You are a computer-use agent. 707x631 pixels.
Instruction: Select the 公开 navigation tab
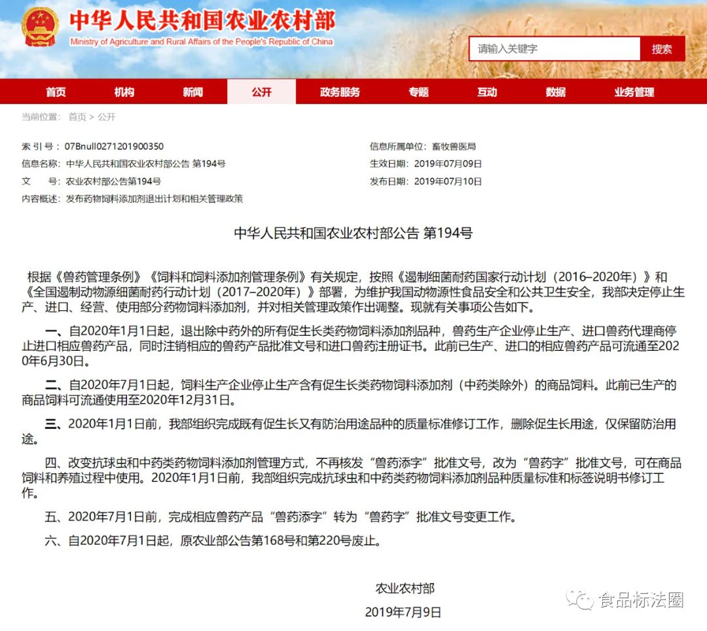[x=261, y=92]
